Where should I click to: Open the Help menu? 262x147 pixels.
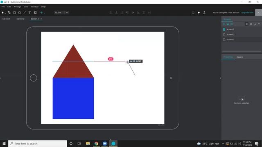[x=43, y=7]
